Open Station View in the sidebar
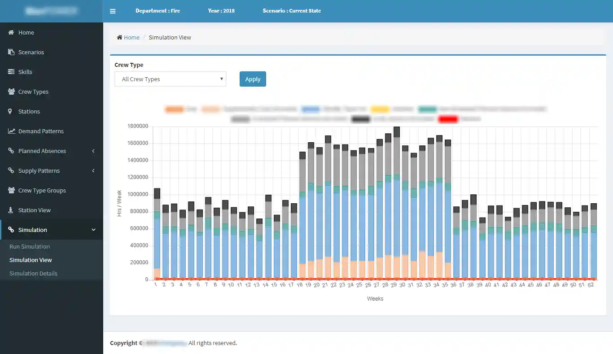This screenshot has height=354, width=613. 34,210
